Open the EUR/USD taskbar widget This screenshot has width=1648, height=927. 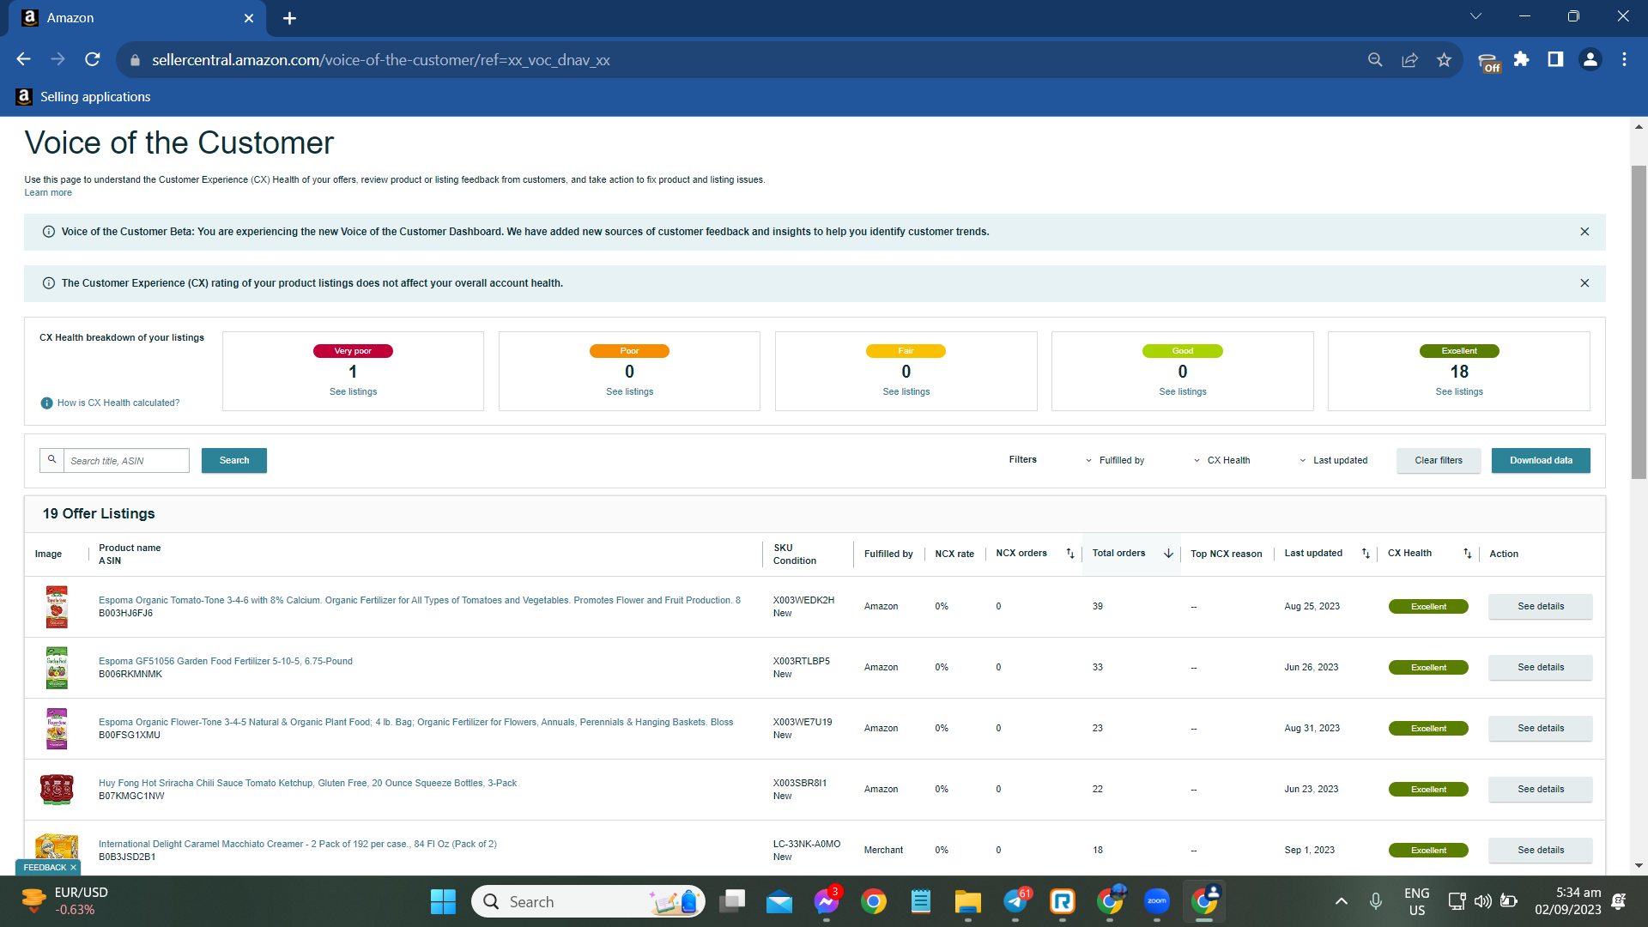tap(64, 901)
